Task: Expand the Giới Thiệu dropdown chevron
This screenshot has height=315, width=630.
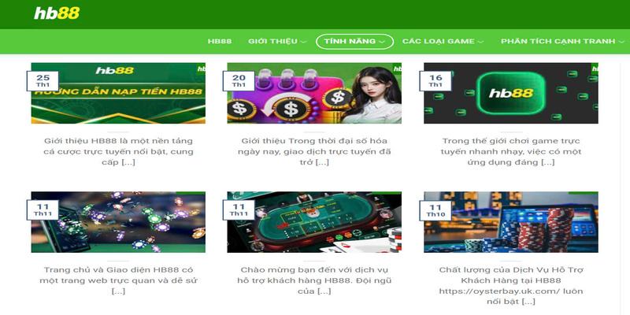Action: click(x=303, y=42)
